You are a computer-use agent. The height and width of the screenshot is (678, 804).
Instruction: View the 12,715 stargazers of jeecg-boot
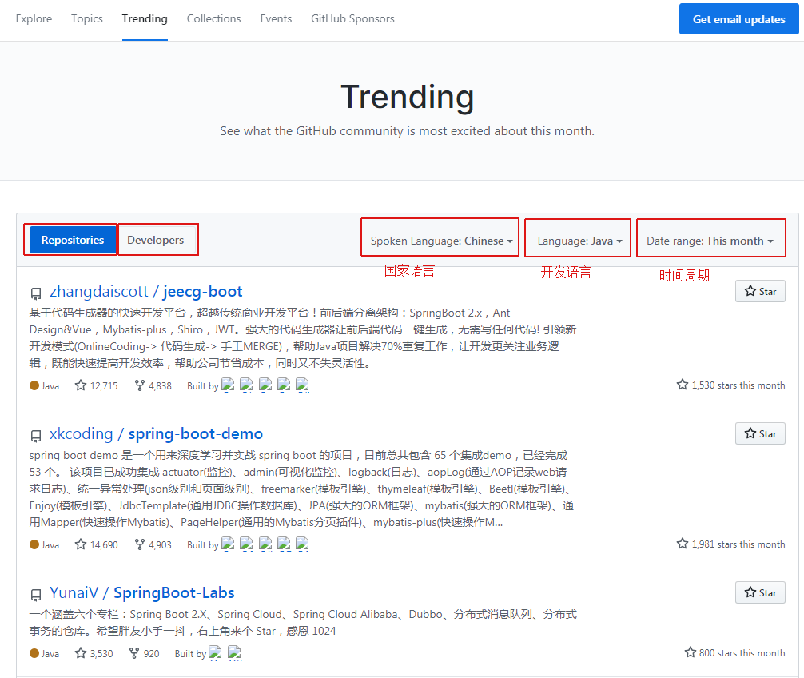click(x=97, y=385)
